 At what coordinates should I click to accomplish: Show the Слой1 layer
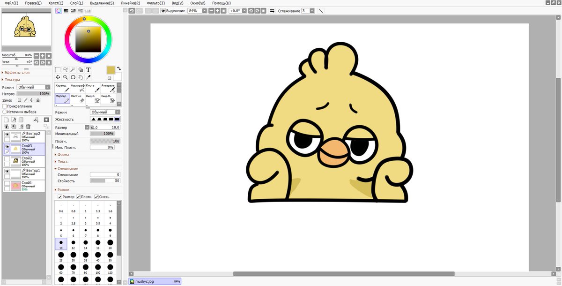(7, 183)
